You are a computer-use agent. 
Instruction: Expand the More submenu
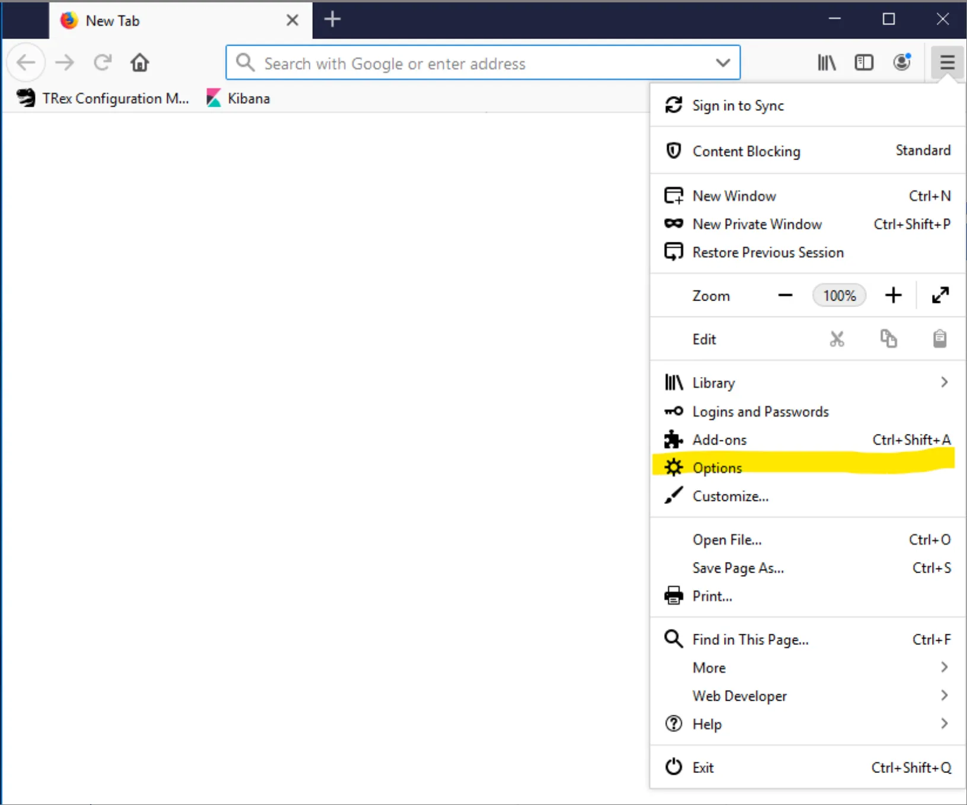(x=808, y=667)
